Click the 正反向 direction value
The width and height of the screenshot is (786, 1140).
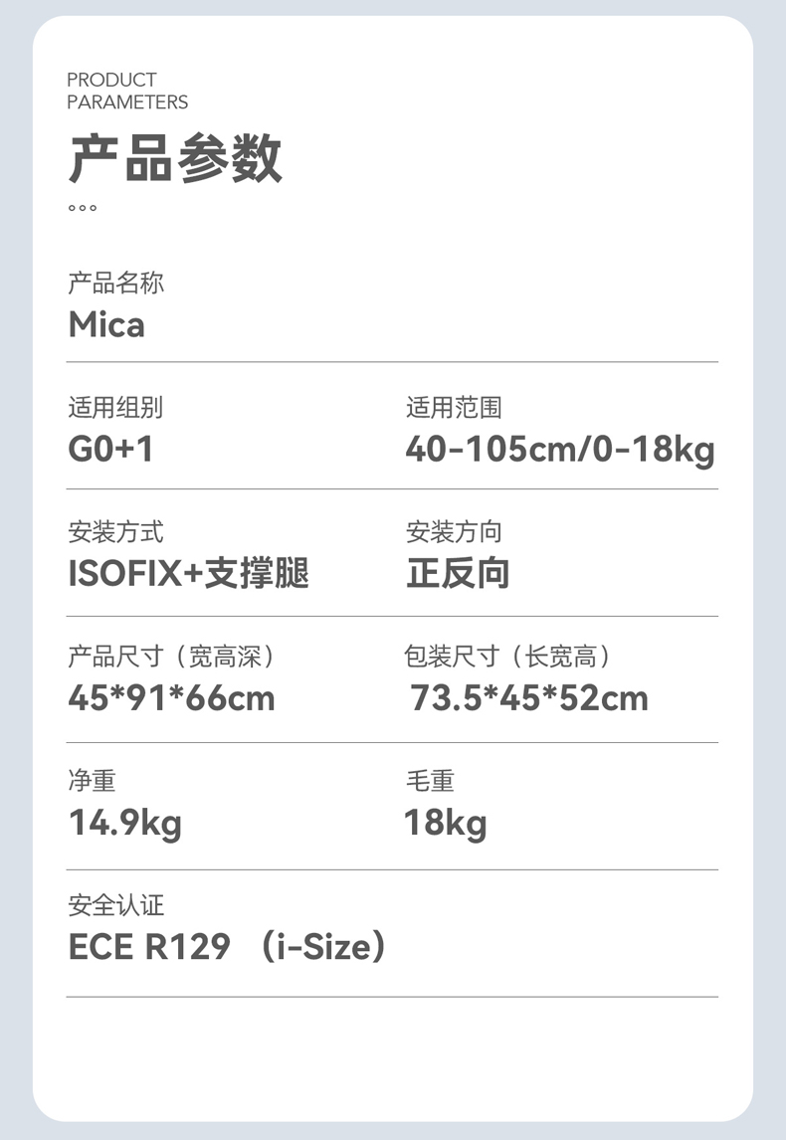point(458,573)
